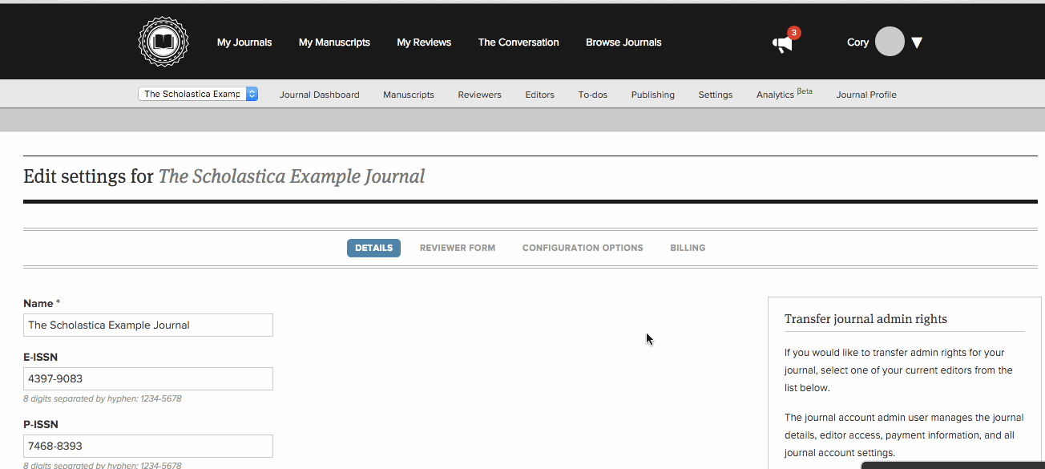Select the Details tab
The image size is (1045, 469).
click(x=373, y=248)
